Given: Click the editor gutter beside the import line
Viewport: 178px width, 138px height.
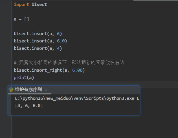Looking at the screenshot, I should tap(6, 4).
